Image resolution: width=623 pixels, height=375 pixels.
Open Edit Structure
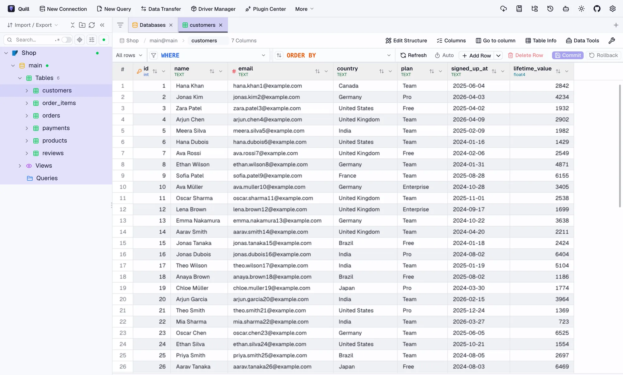click(406, 40)
